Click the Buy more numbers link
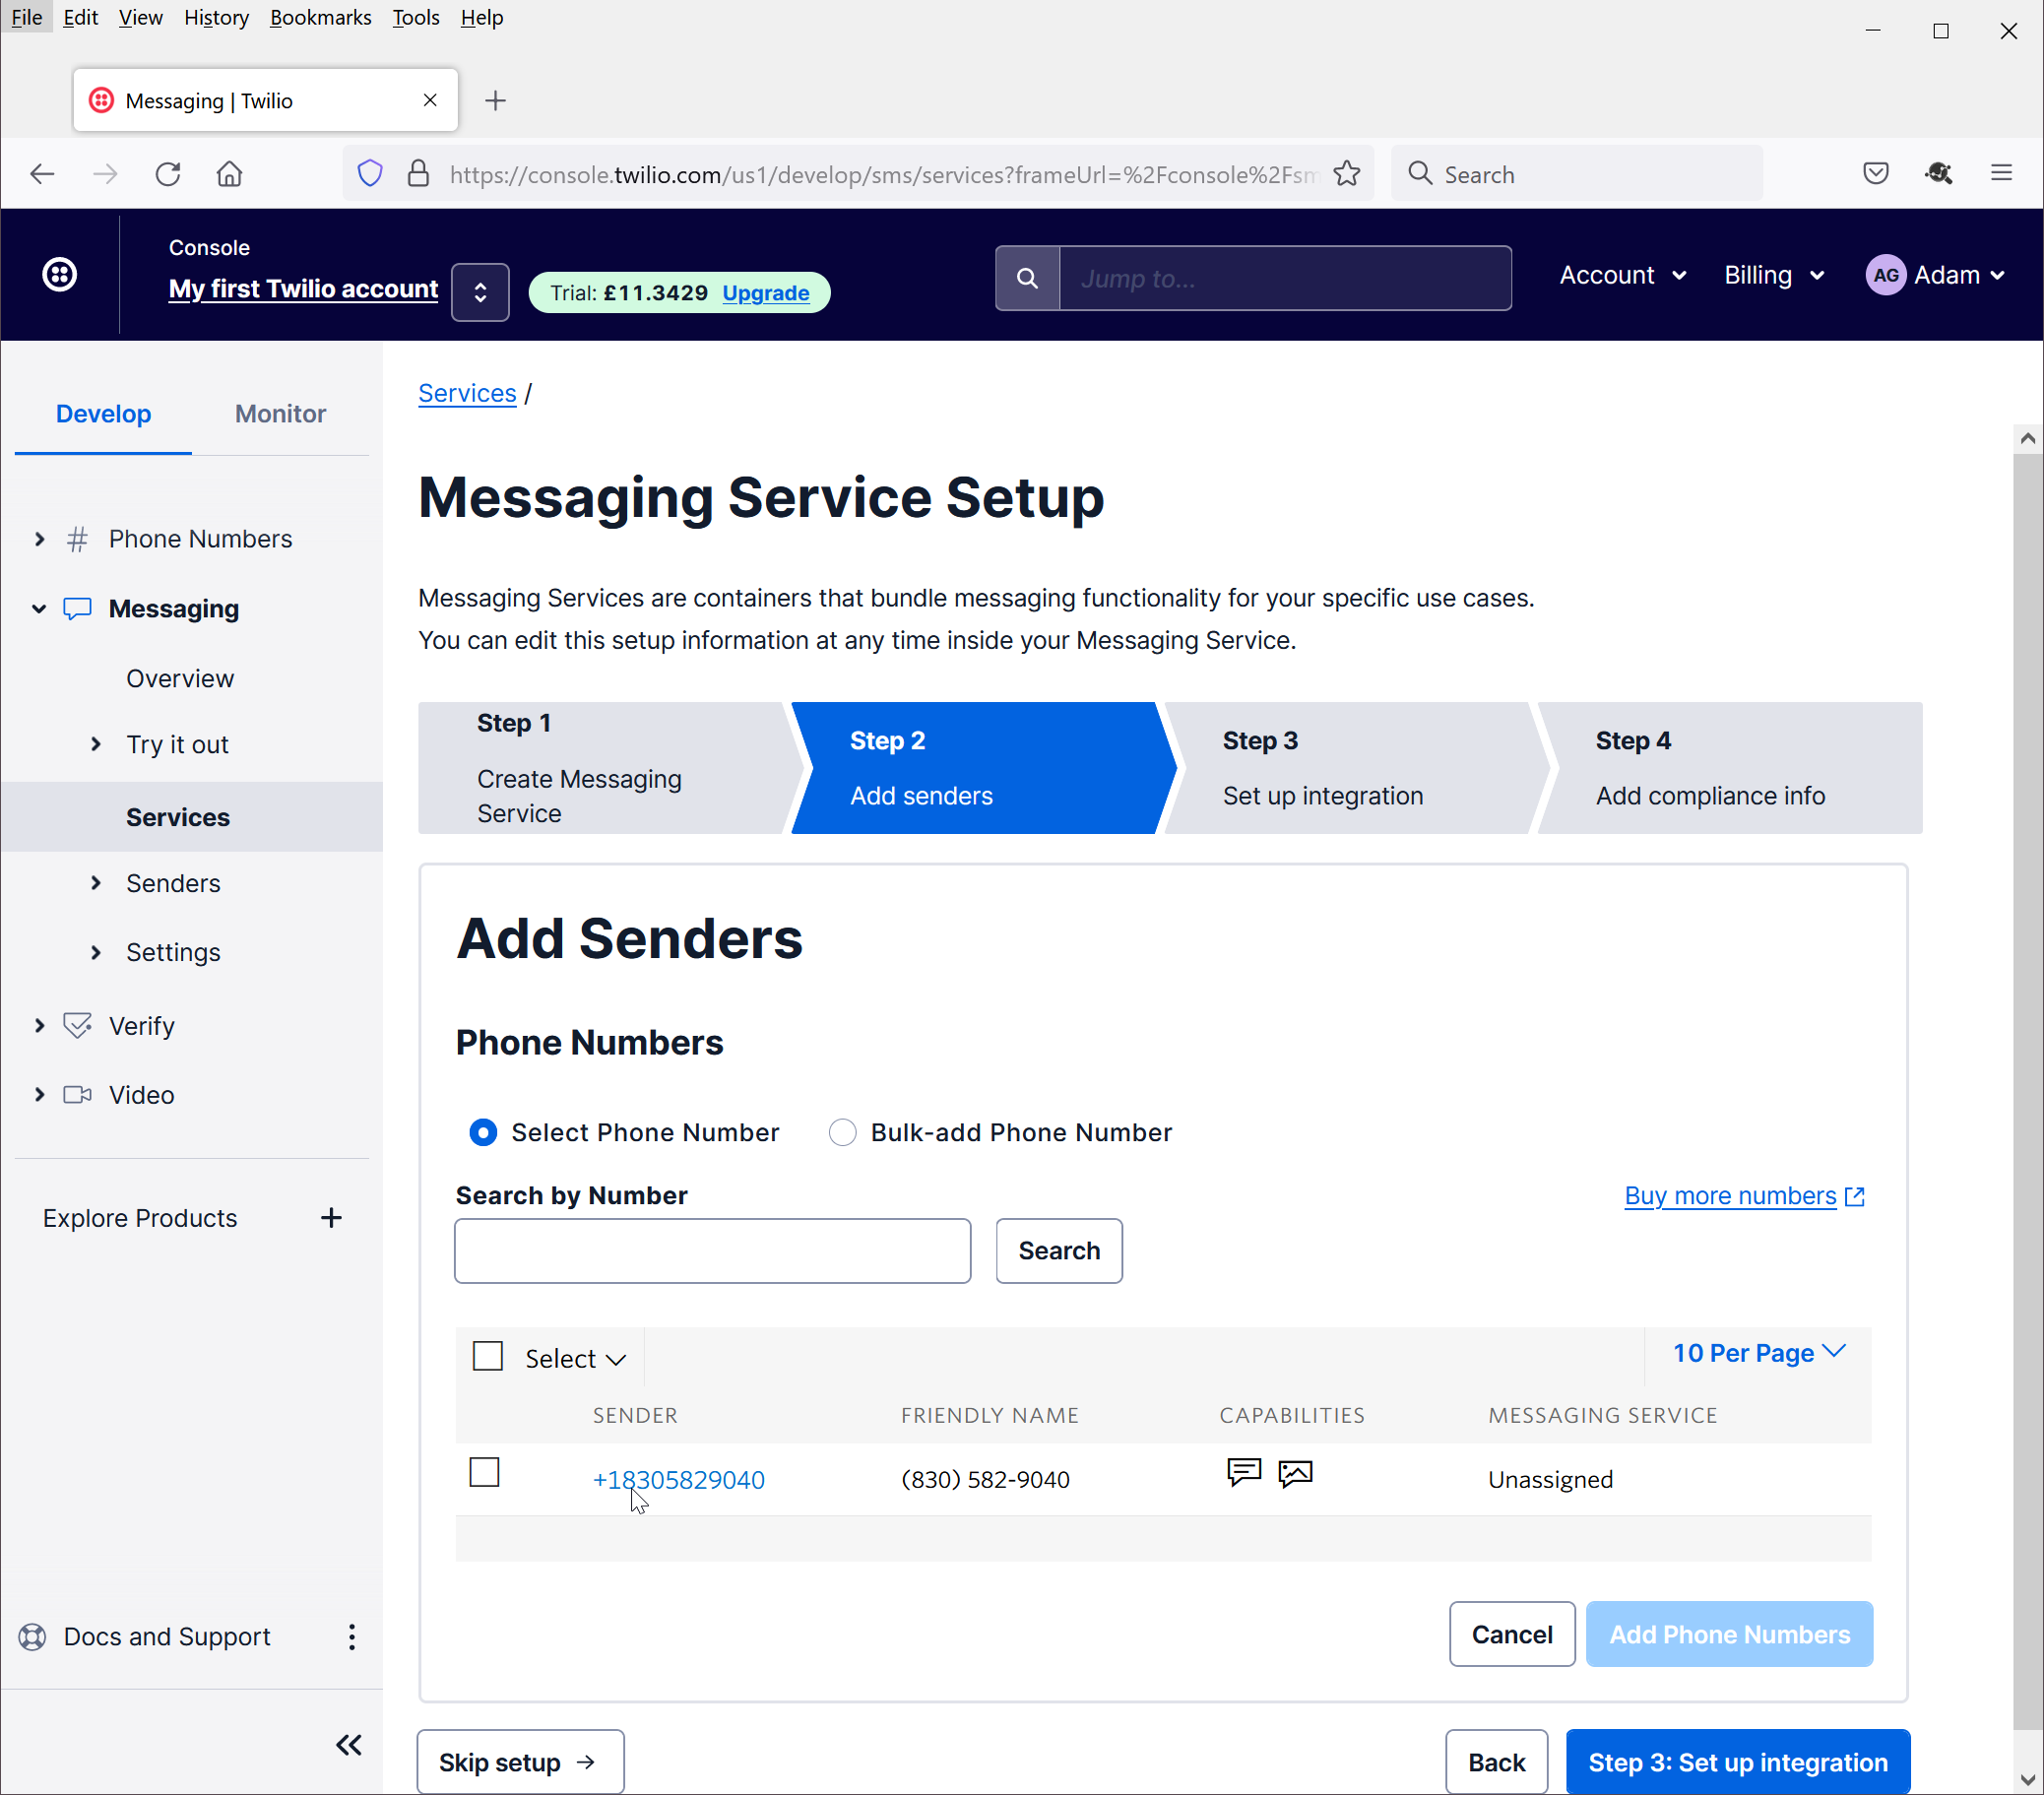2044x1795 pixels. 1730,1196
